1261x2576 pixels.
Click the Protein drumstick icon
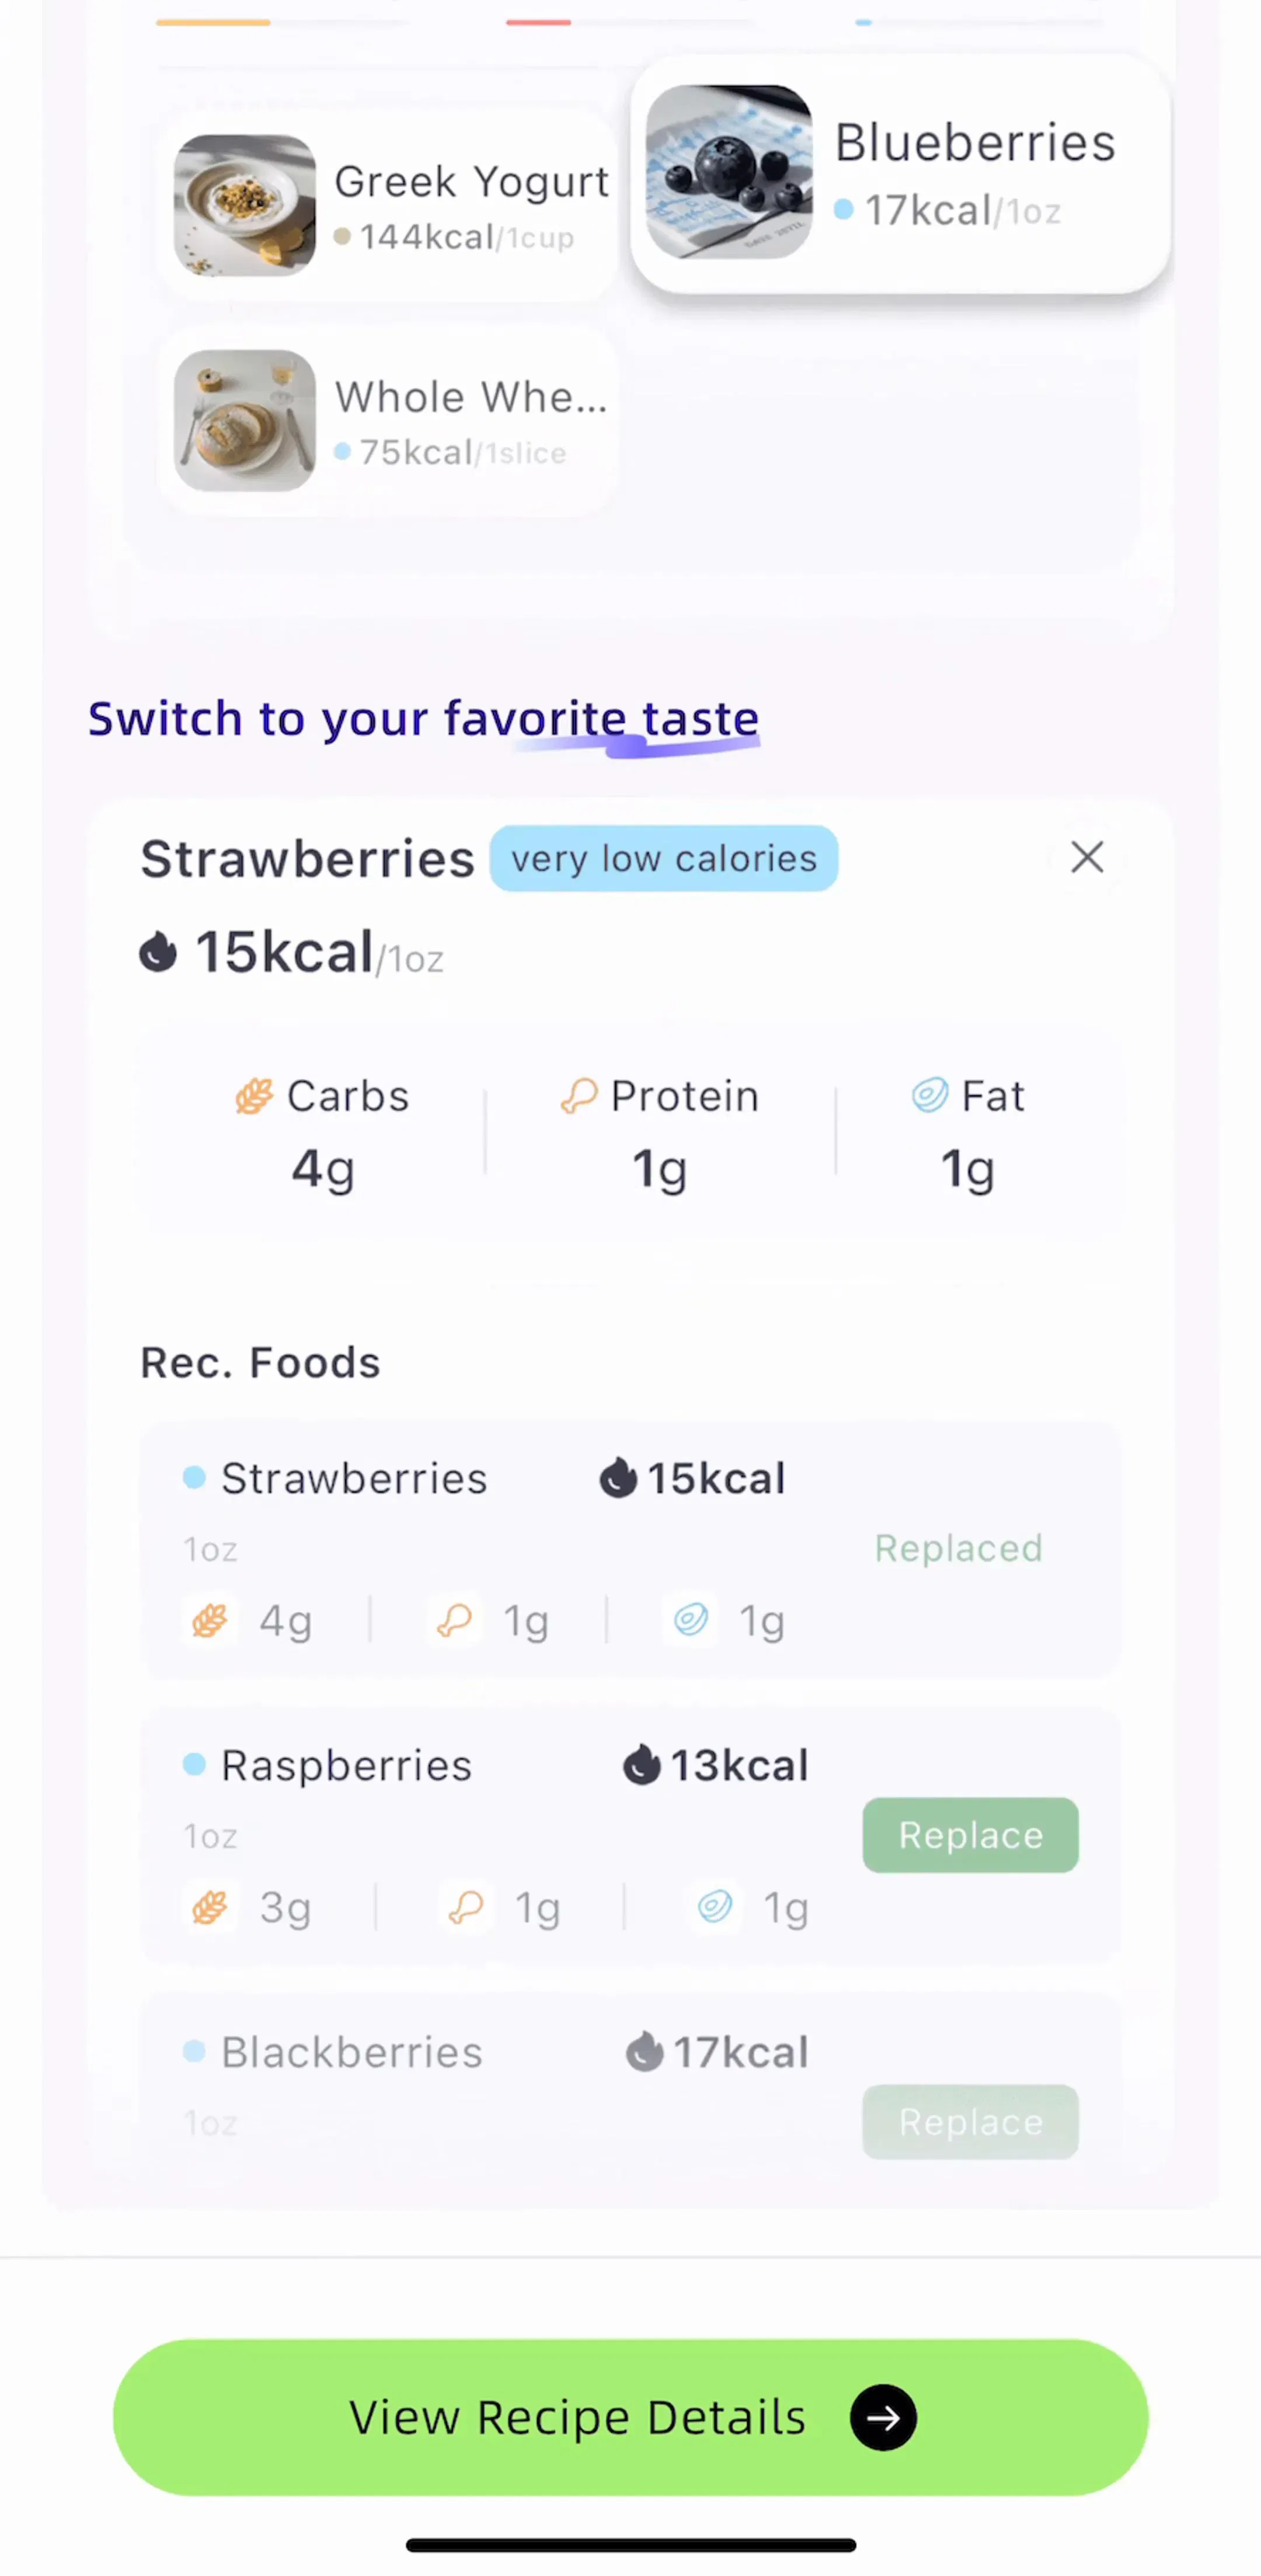(x=579, y=1096)
